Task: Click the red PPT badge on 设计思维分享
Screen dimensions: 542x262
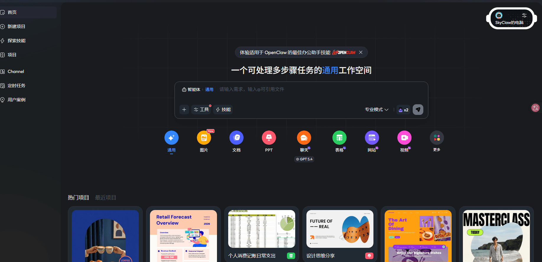Action: 369,256
